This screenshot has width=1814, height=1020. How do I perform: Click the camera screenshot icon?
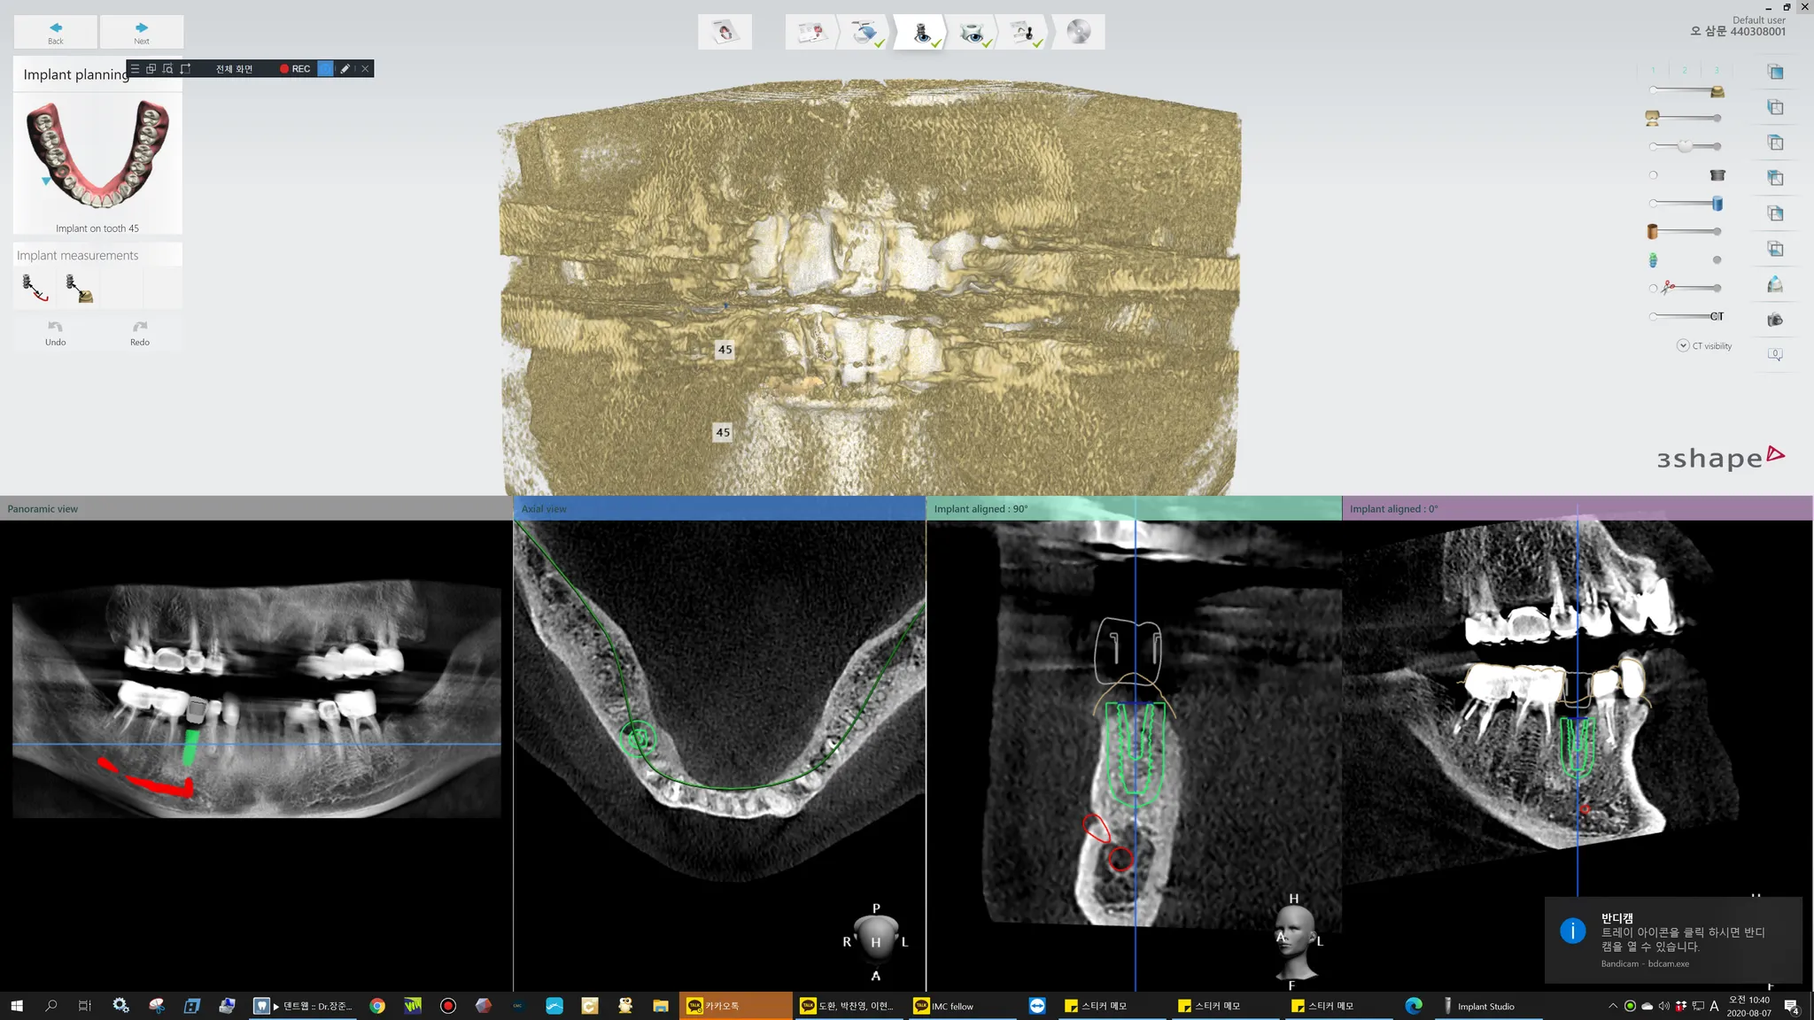(1775, 320)
